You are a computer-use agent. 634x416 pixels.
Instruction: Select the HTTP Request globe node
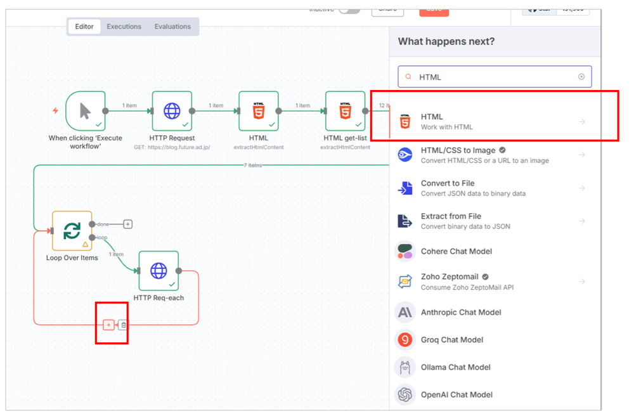[x=172, y=111]
